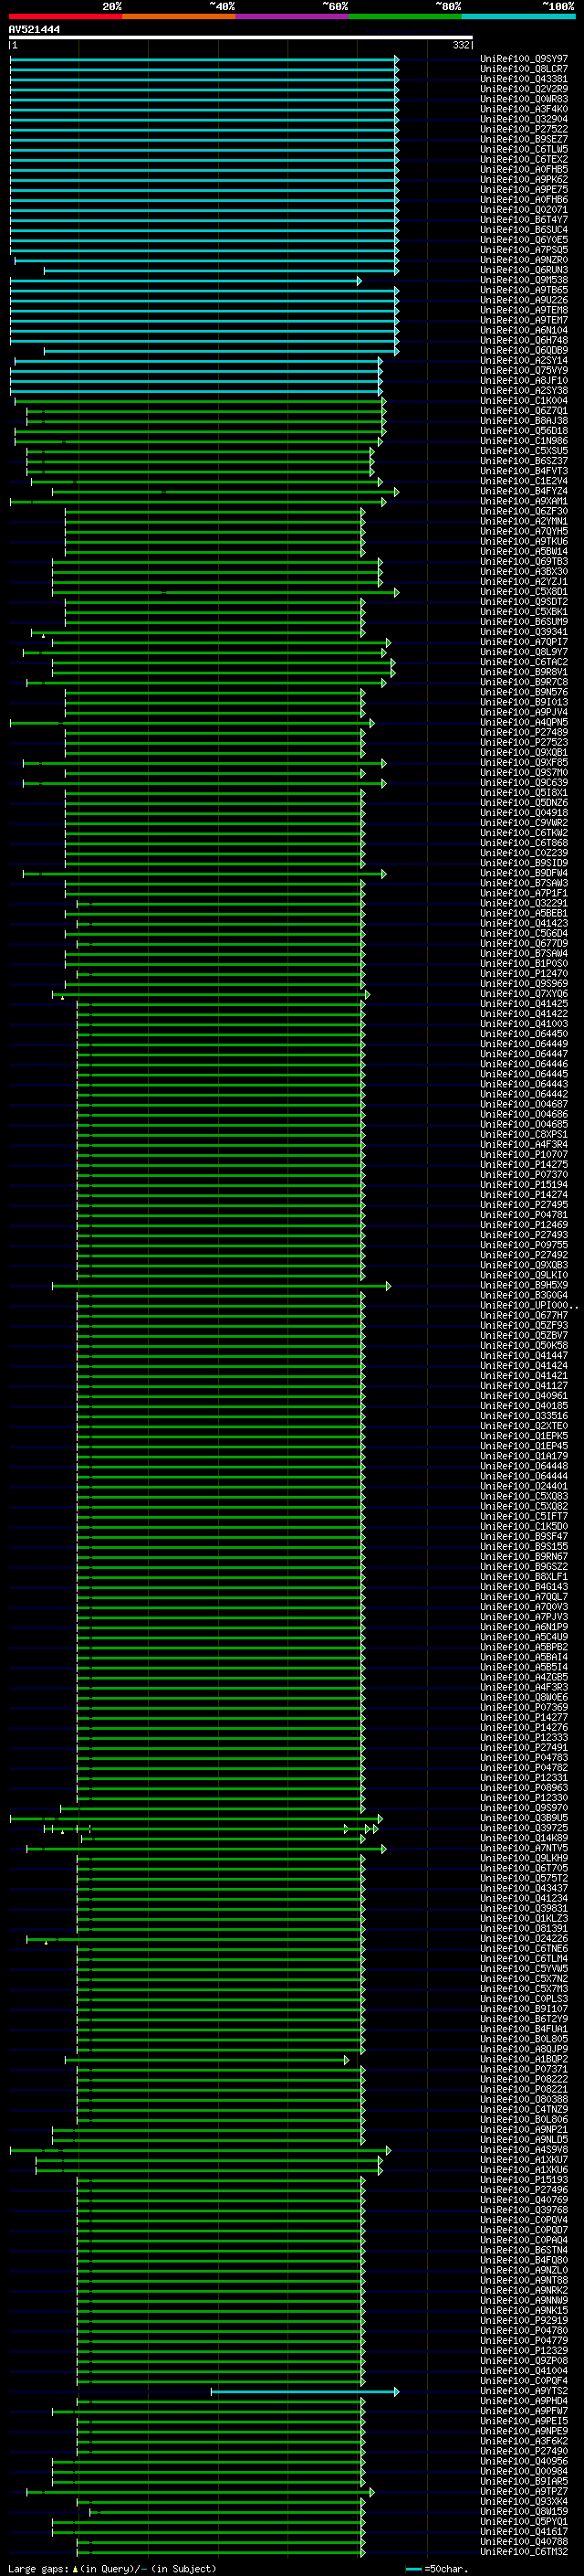The width and height of the screenshot is (584, 2576).
Task: Select the UniRef100_Q8W159 hit label
Action: [x=523, y=2511]
